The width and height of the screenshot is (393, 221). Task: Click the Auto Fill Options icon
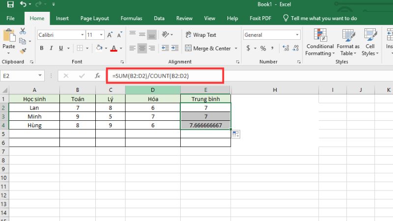point(235,135)
